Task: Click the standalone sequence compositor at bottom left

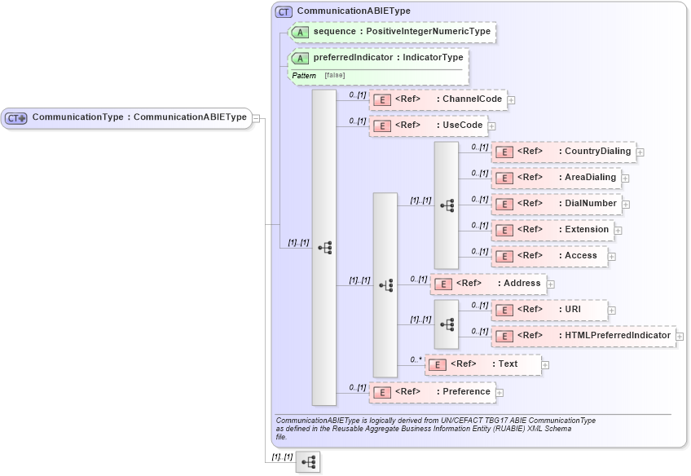Action: (307, 463)
